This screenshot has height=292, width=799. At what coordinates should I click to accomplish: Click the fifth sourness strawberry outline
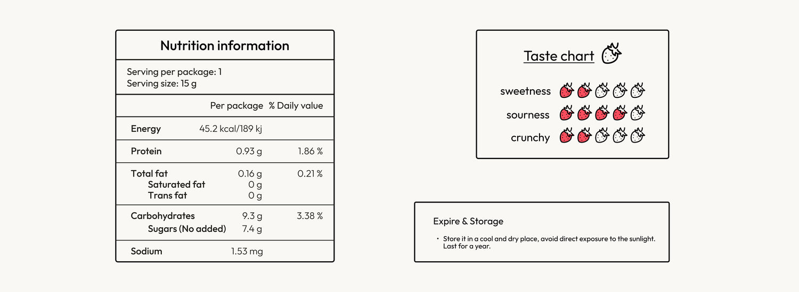pyautogui.click(x=638, y=113)
